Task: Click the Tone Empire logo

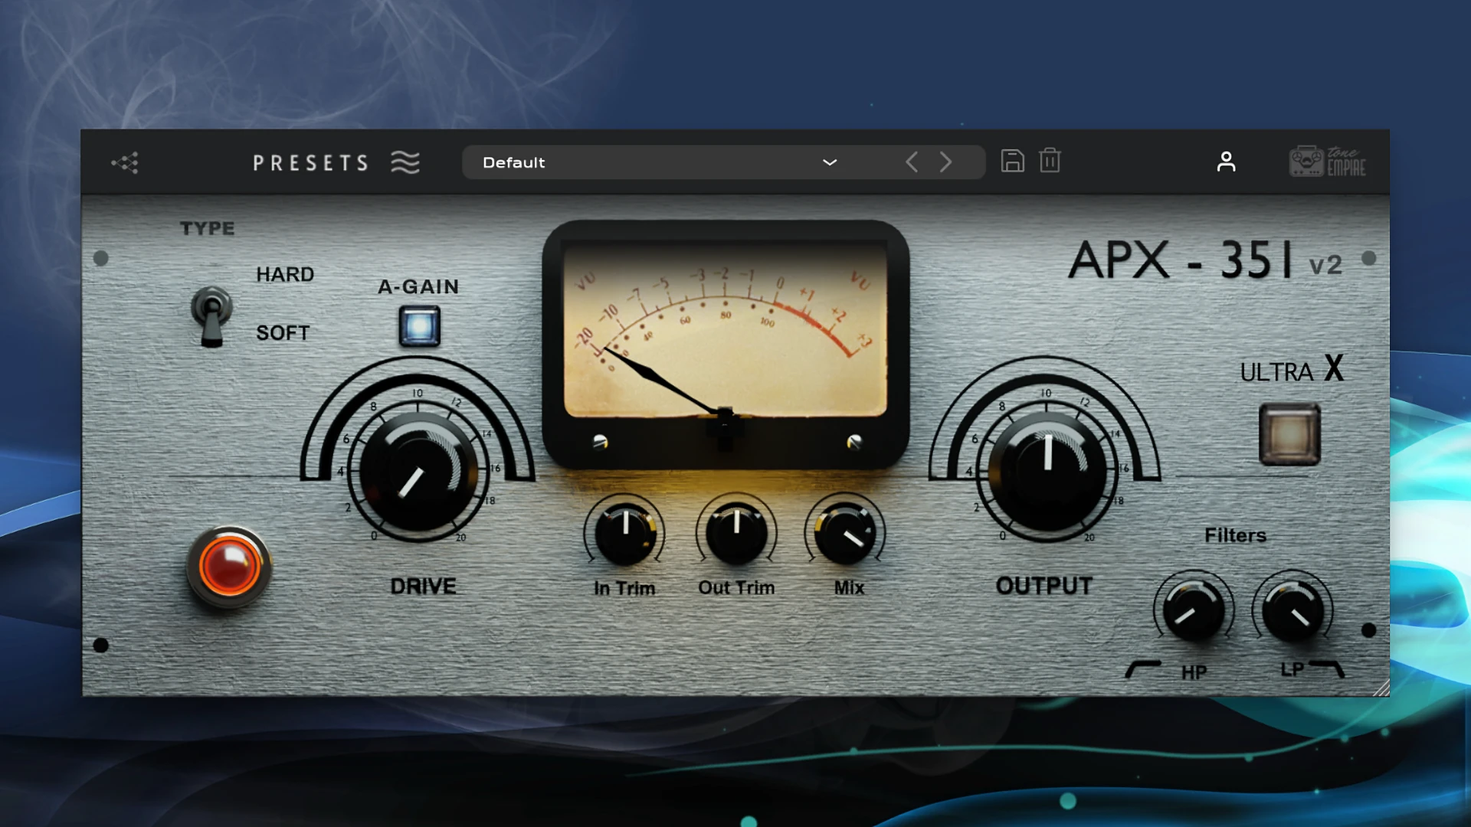Action: tap(1327, 162)
